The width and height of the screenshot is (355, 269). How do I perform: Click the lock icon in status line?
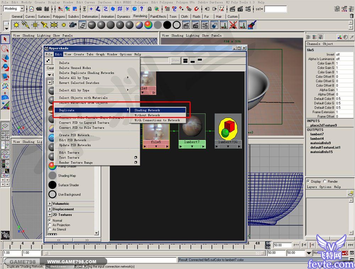[149, 9]
